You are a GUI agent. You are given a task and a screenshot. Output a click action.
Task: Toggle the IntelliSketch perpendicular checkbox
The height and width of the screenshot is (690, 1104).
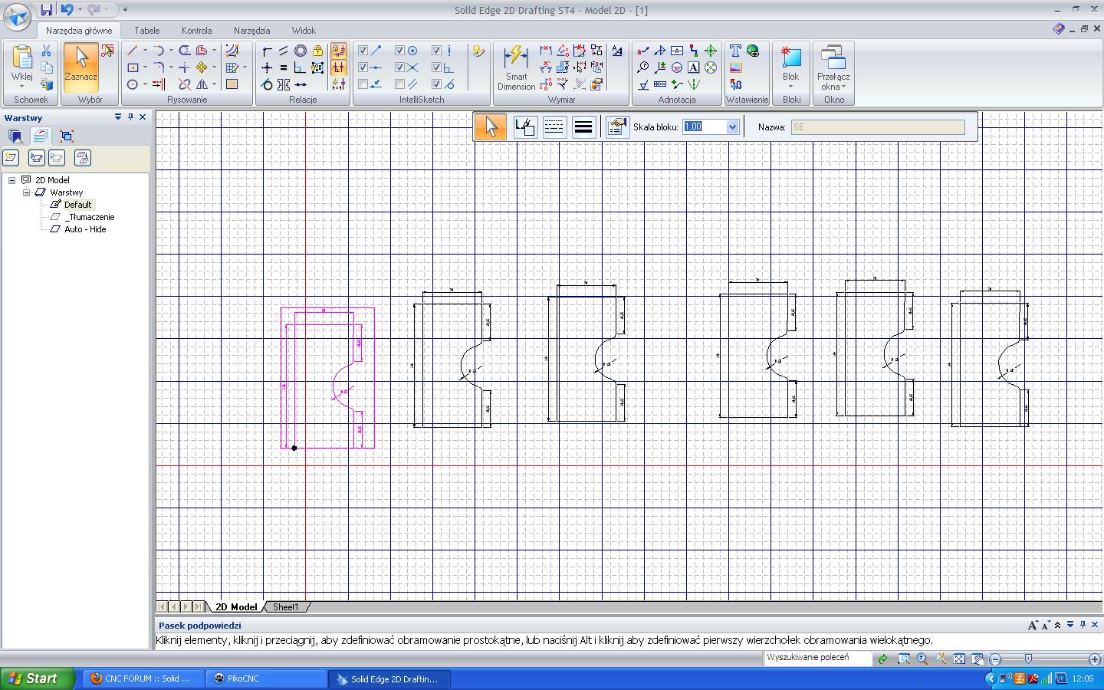(436, 67)
